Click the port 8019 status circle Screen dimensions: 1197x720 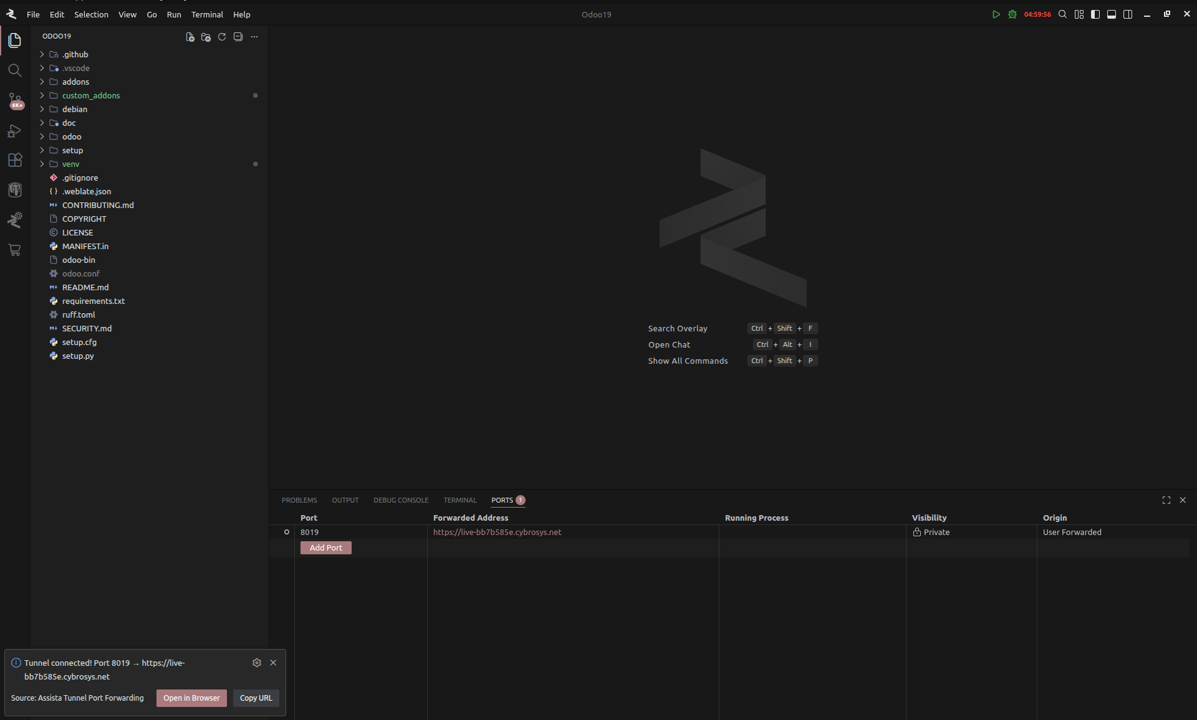coord(287,532)
